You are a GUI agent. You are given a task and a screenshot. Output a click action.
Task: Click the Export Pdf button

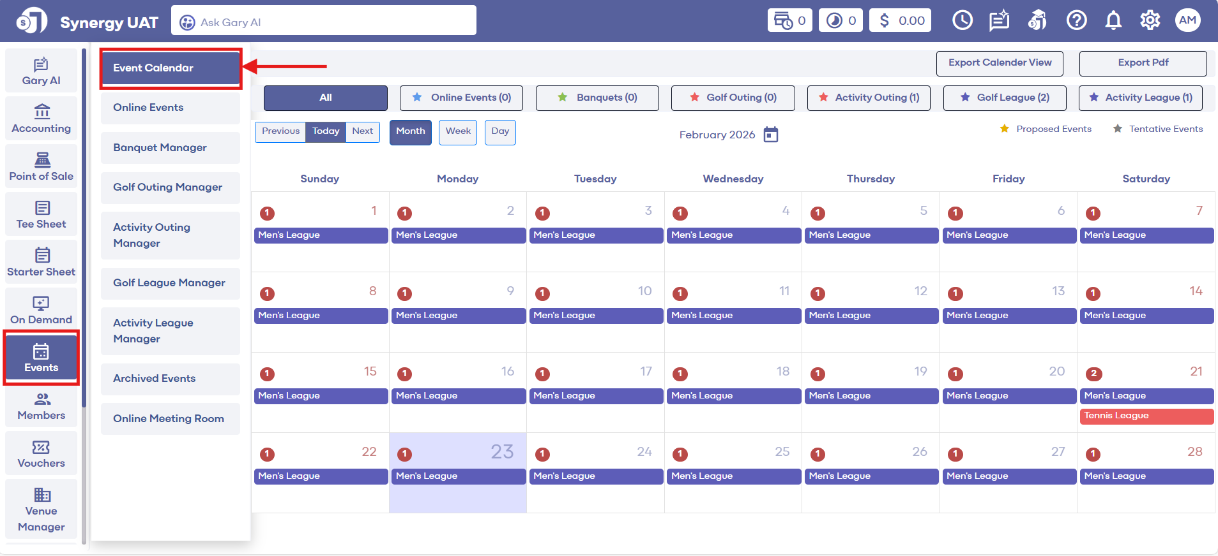(x=1143, y=62)
